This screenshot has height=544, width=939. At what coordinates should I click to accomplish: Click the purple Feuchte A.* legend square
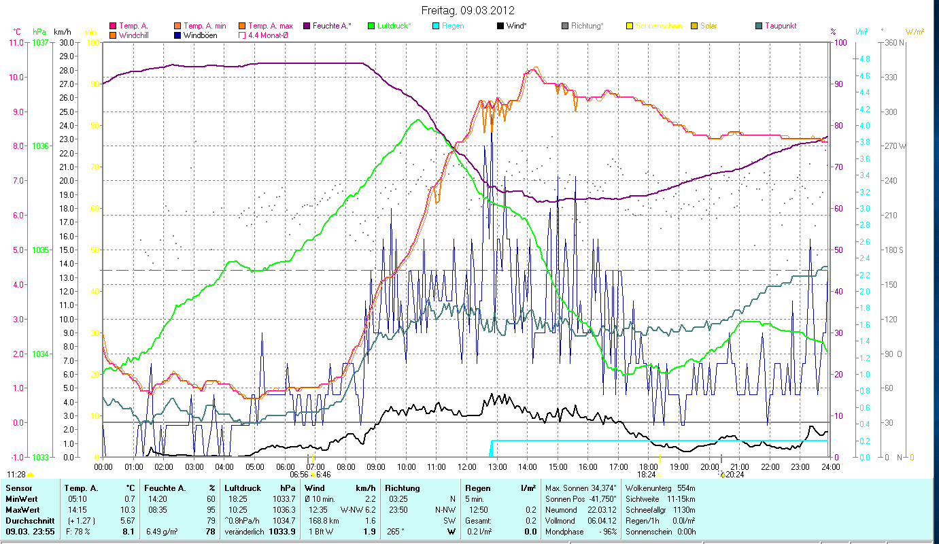[x=306, y=26]
